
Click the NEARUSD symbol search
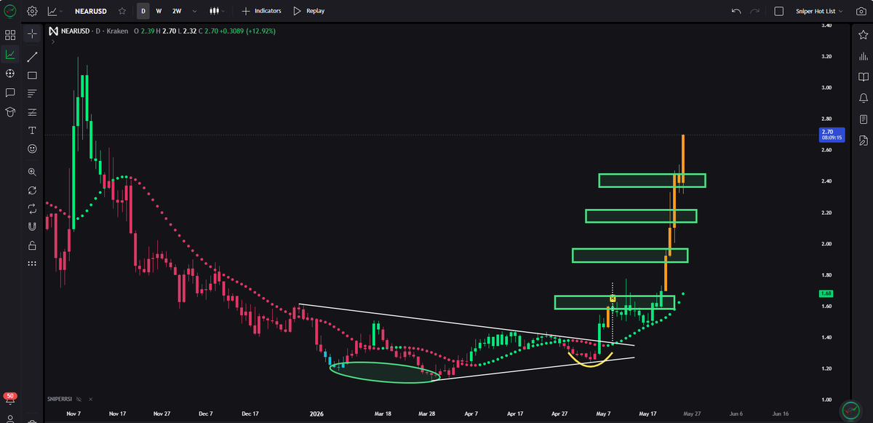coord(92,11)
